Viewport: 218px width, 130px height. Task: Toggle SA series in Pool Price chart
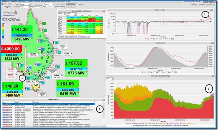[x=146, y=39]
